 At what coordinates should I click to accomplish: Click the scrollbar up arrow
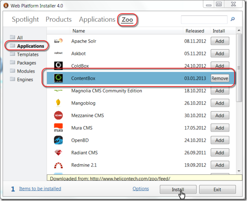[x=239, y=31]
